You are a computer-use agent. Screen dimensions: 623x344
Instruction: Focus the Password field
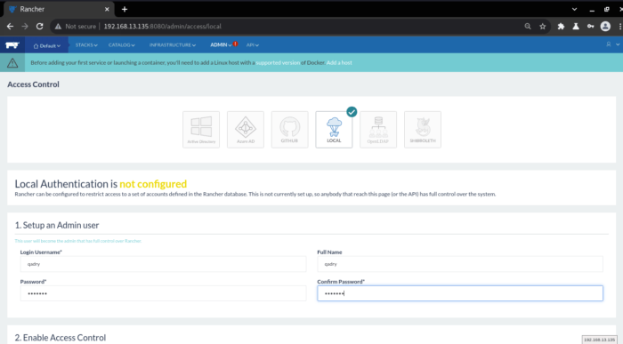point(163,293)
